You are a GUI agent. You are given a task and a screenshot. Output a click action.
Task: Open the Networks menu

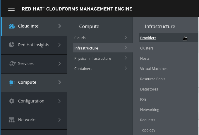point(34,120)
